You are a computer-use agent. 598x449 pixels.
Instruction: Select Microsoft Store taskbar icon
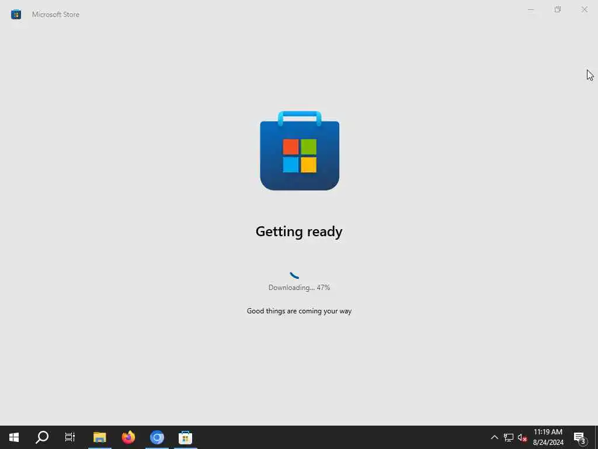coord(185,437)
